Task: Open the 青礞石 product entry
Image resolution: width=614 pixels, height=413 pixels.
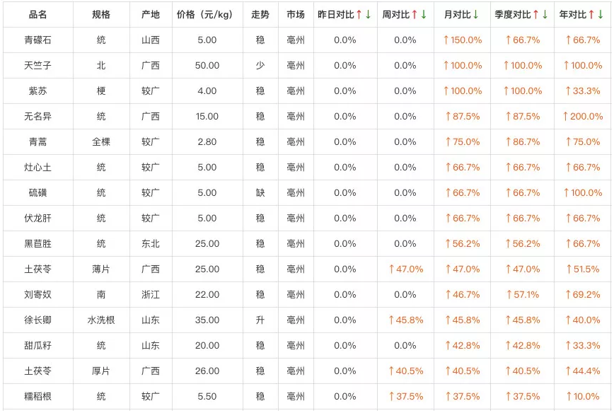Action: (37, 40)
